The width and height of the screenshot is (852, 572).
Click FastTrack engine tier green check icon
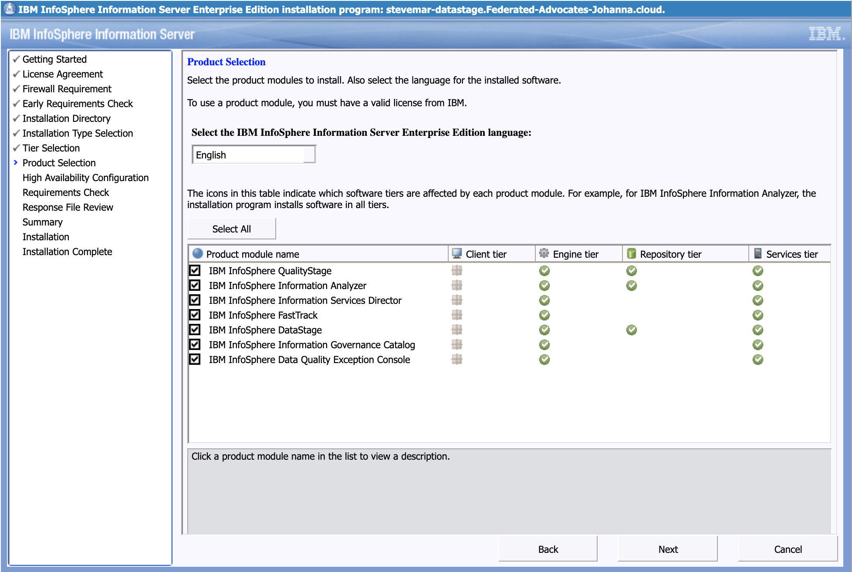pyautogui.click(x=544, y=315)
